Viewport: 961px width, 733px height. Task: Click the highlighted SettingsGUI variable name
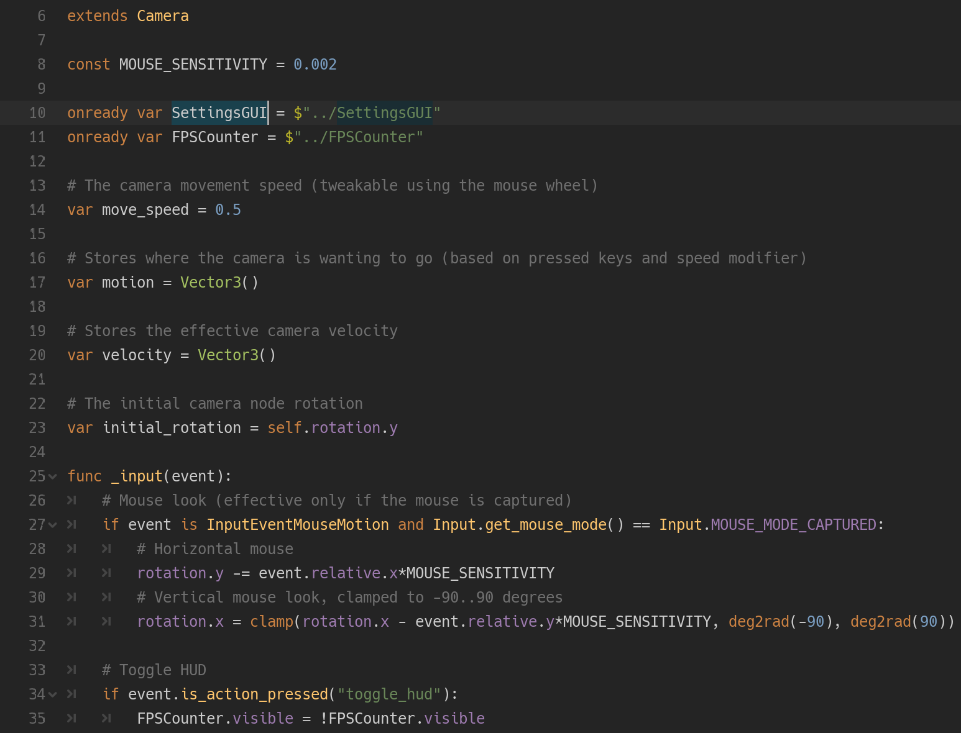click(x=219, y=113)
